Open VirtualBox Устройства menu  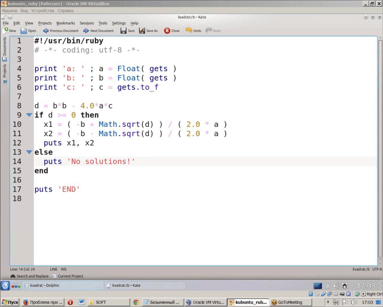[x=43, y=10]
